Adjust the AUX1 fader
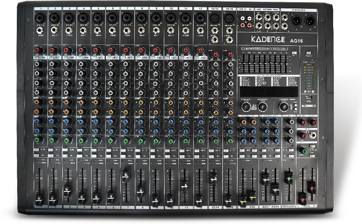Image resolution: width=362 pixels, height=224 pixels. coord(265,178)
